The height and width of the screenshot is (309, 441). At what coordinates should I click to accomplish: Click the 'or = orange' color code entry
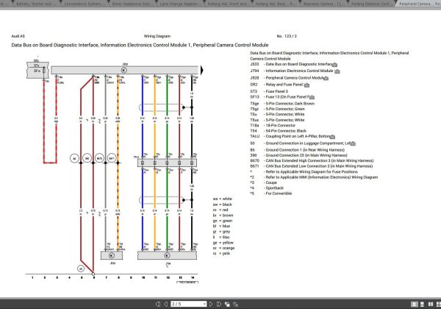pos(223,248)
